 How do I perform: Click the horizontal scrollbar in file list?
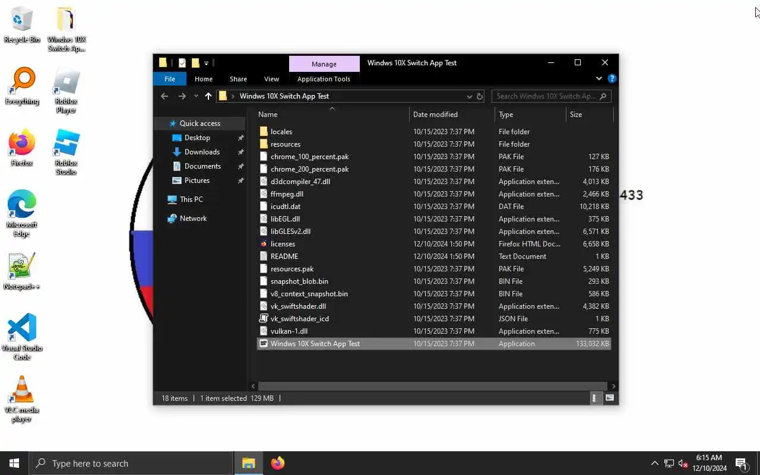(432, 386)
